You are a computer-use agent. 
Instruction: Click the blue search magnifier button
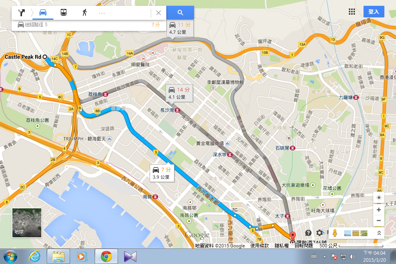(x=180, y=13)
